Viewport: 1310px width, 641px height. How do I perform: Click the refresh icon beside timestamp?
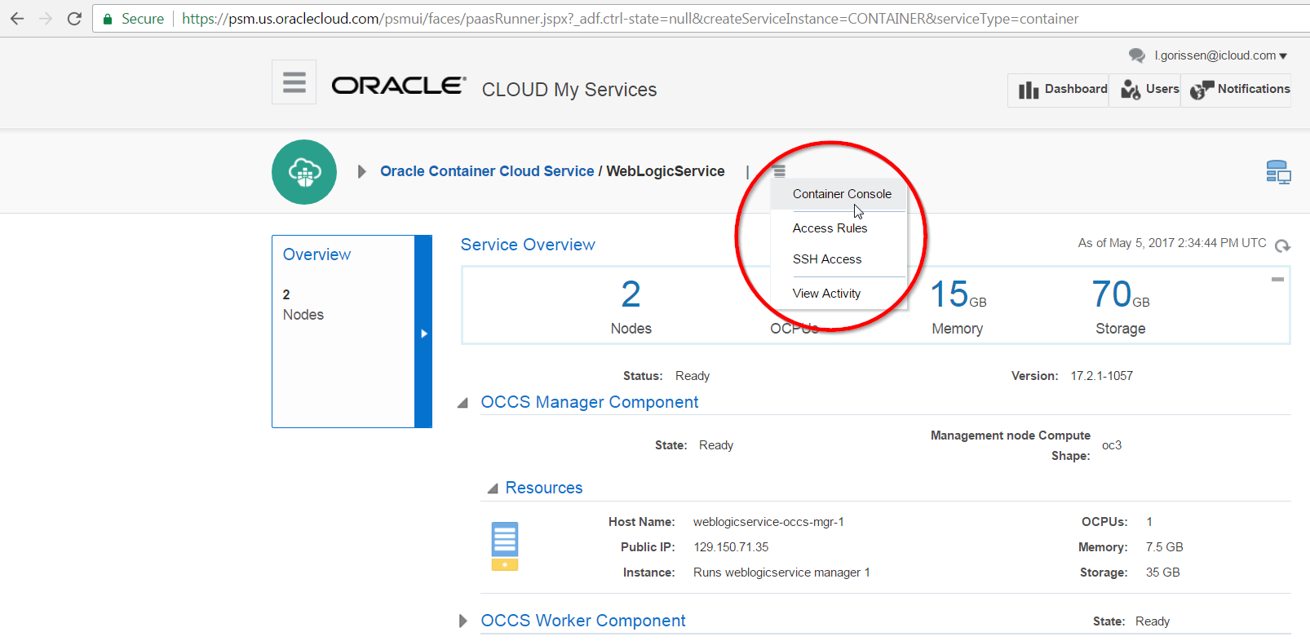(1282, 245)
